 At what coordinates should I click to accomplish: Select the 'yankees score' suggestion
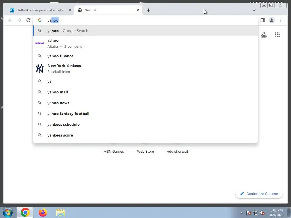[x=145, y=135]
